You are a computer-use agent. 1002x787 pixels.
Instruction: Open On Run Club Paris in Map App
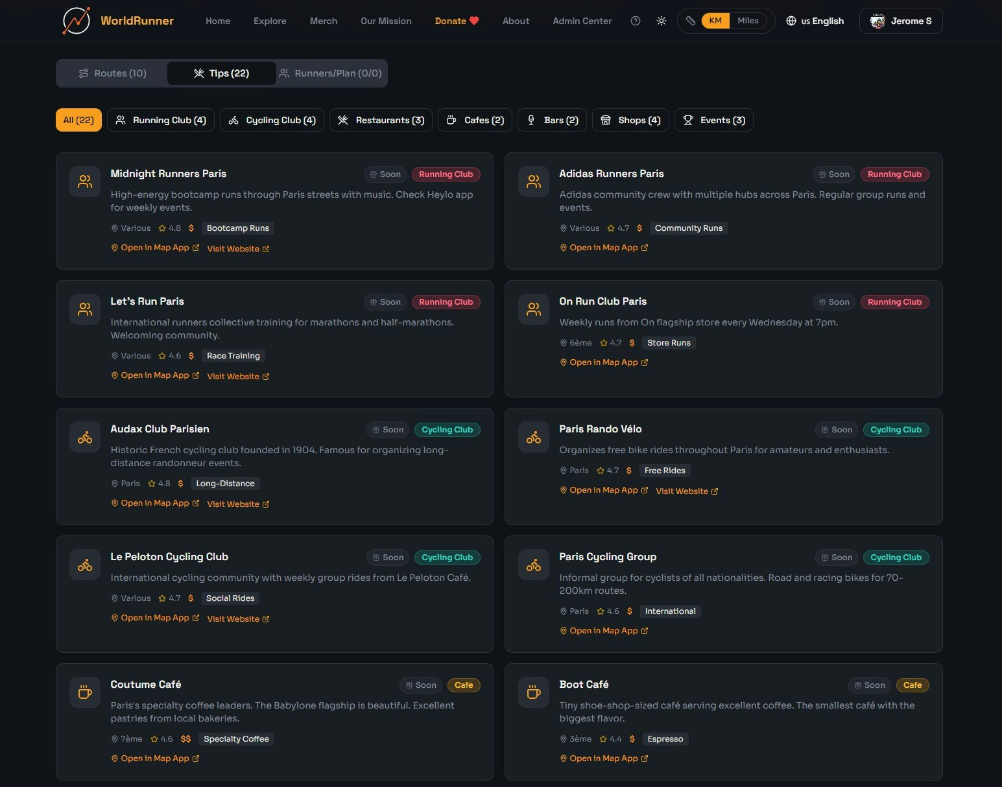point(604,362)
